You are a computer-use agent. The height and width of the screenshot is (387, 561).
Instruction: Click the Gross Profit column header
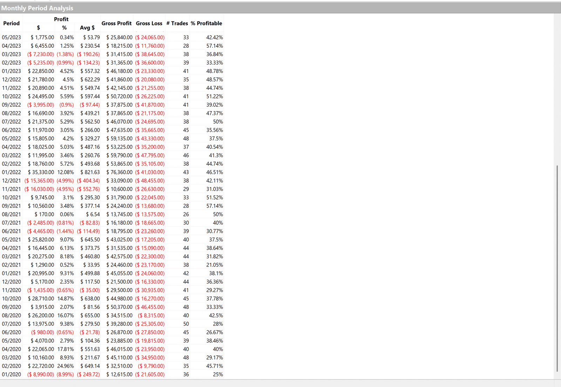tap(116, 23)
